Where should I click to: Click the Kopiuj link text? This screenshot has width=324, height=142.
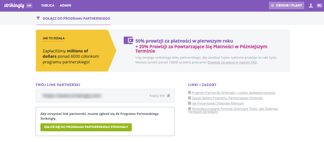coord(158,96)
